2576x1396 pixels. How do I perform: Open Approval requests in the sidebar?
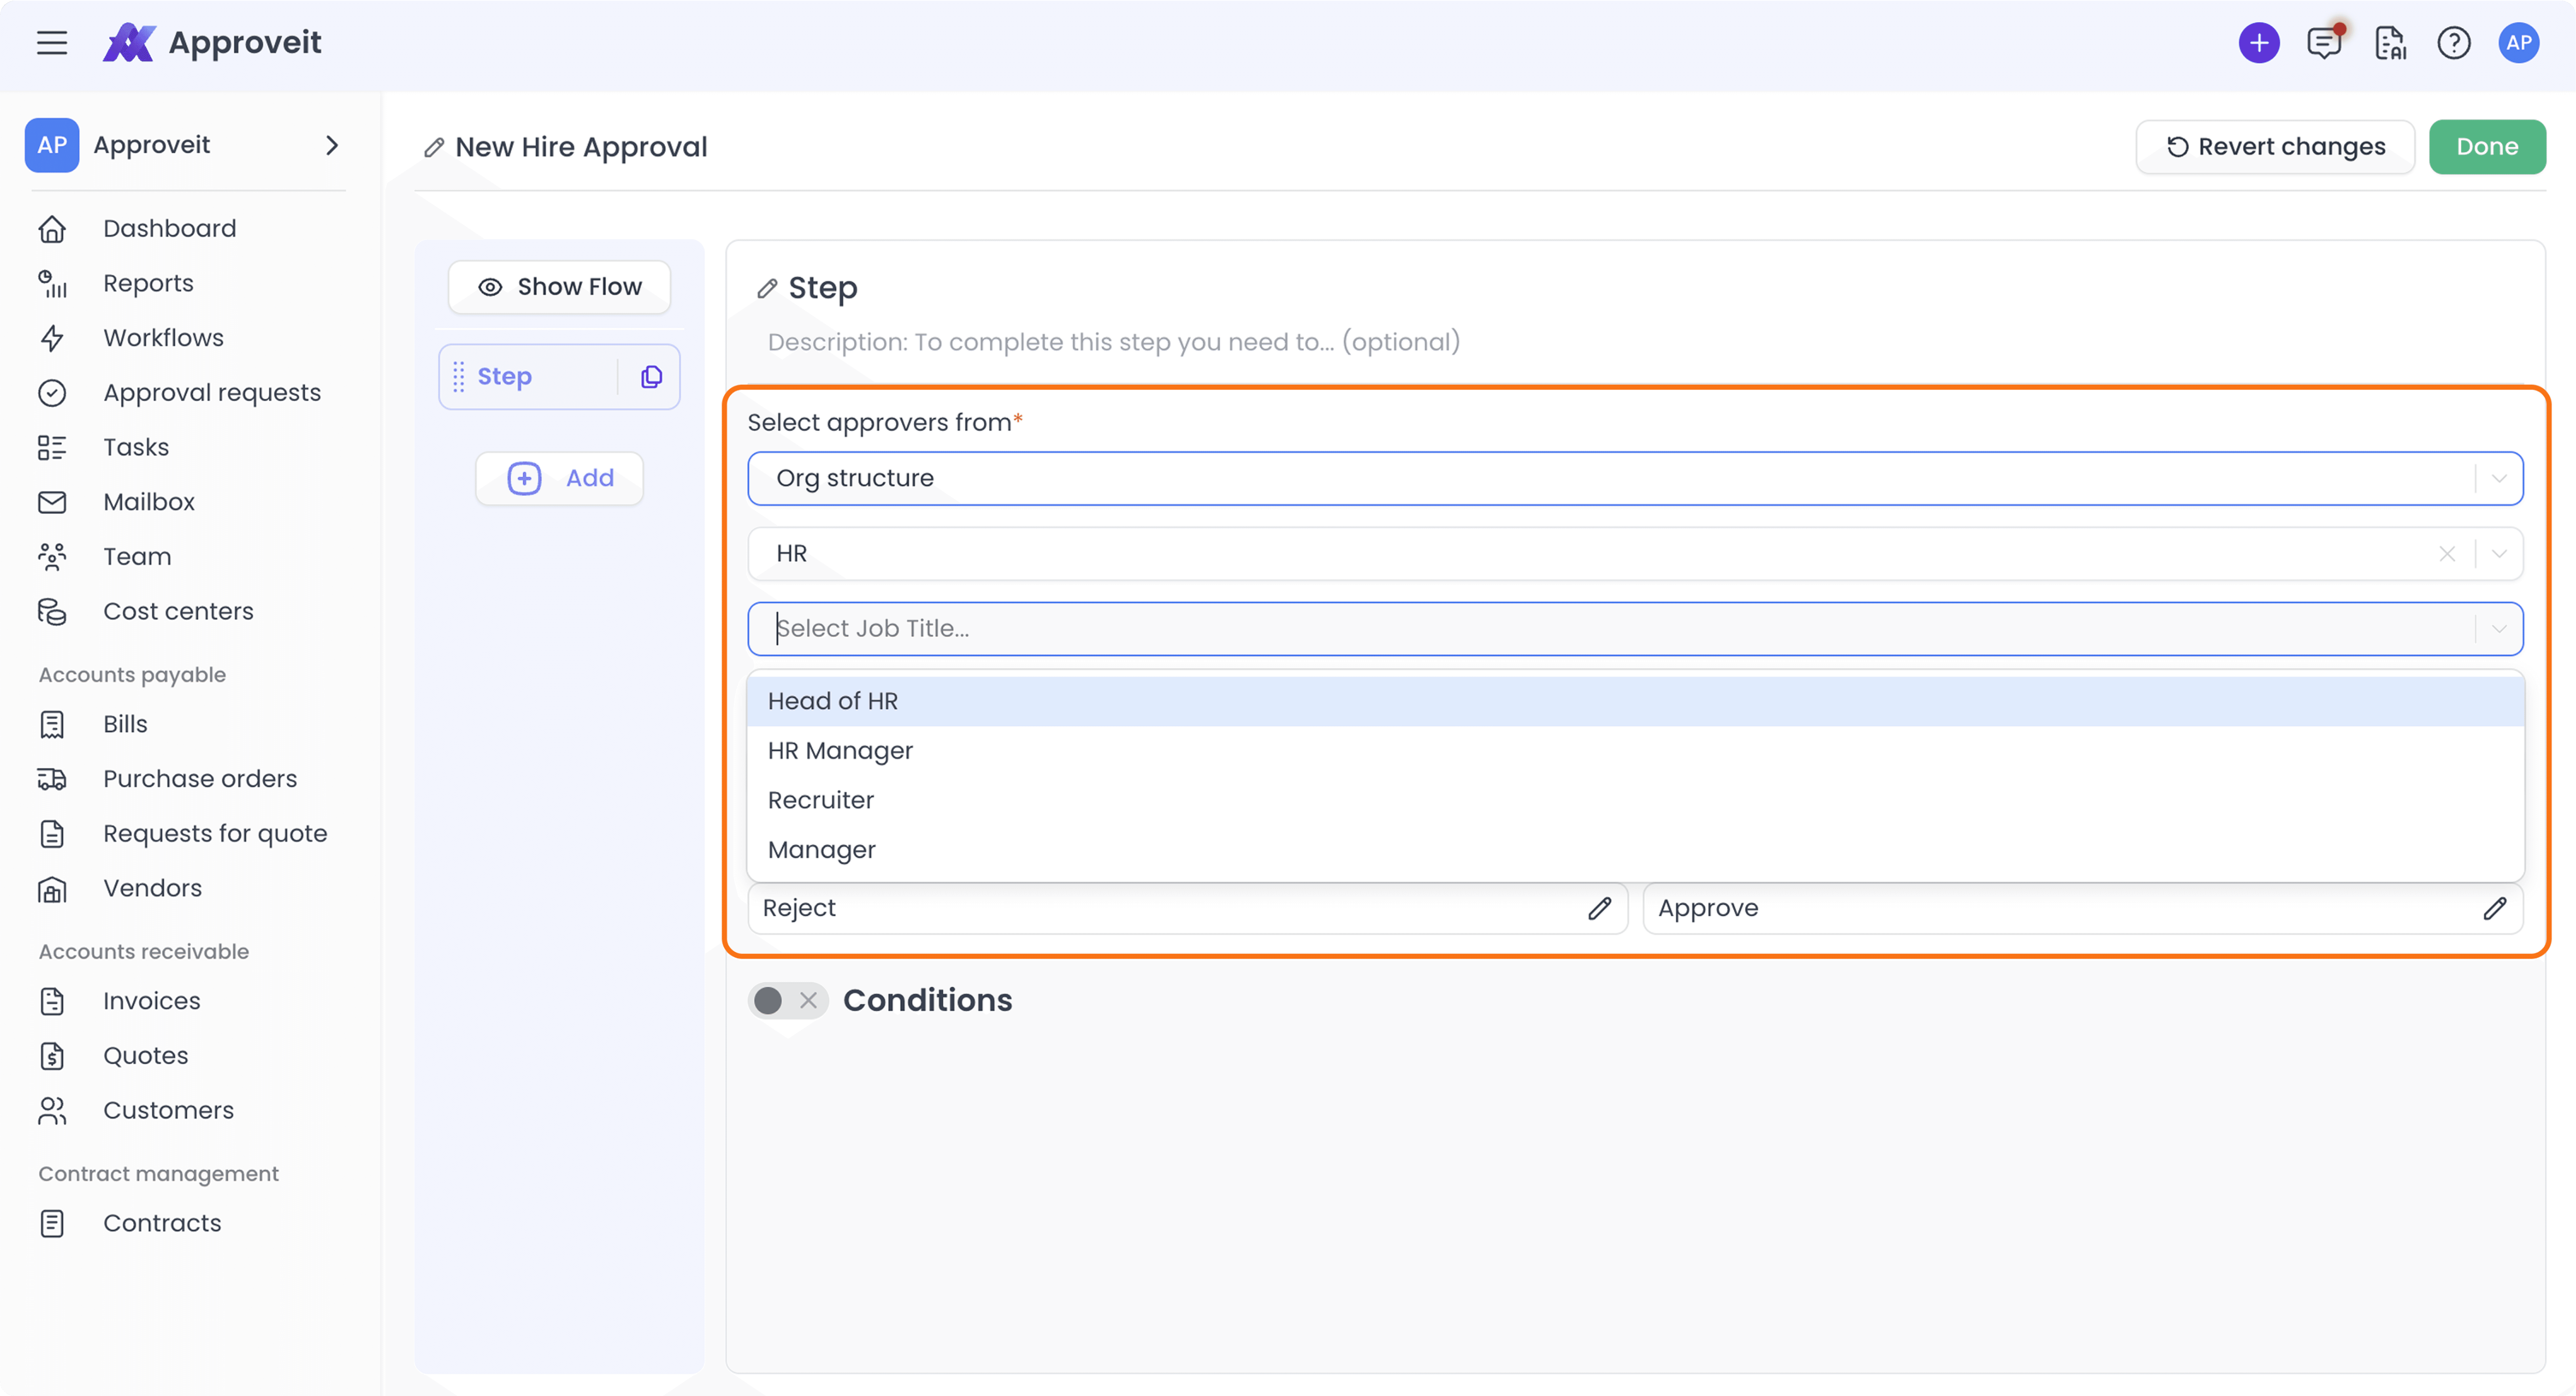pyautogui.click(x=212, y=393)
